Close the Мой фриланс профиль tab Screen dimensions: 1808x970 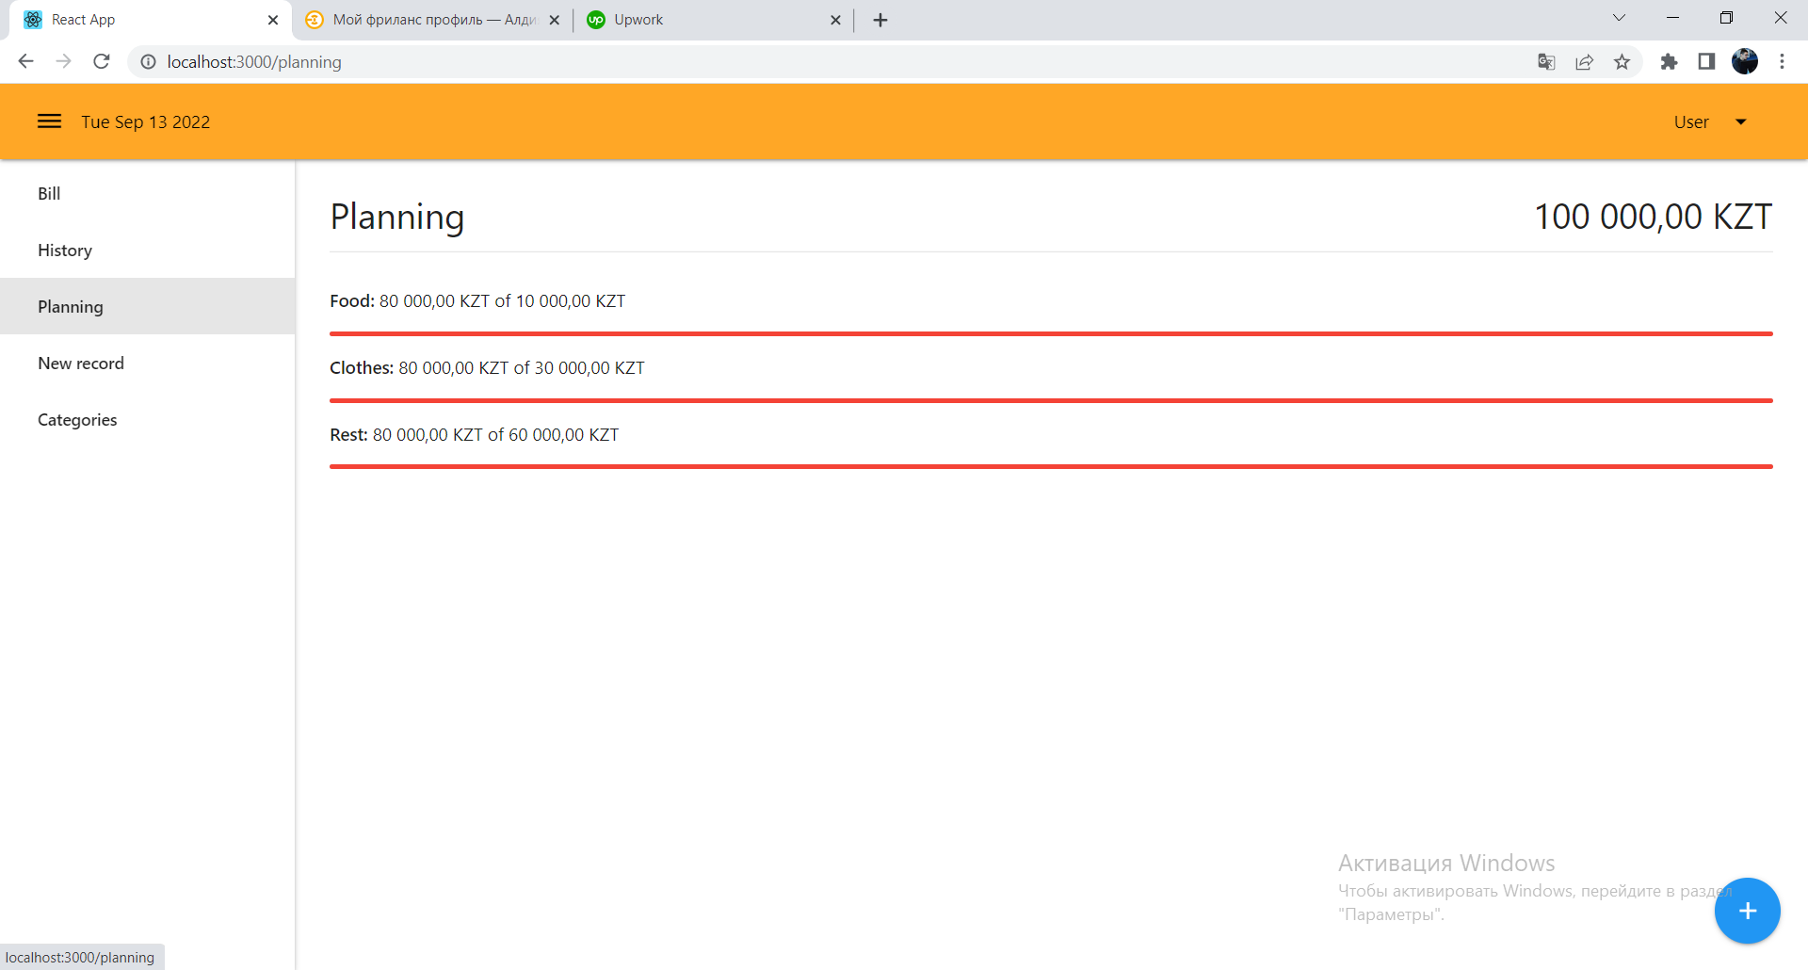[554, 20]
